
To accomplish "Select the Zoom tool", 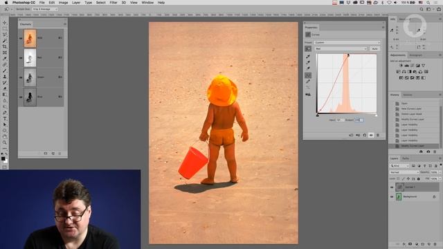I will [x=5, y=142].
